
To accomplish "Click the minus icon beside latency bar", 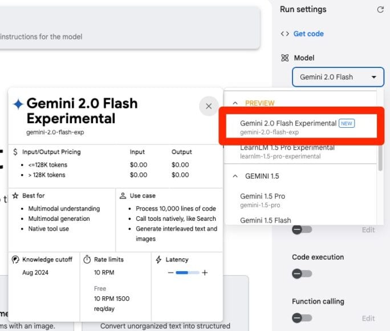I will [x=170, y=273].
